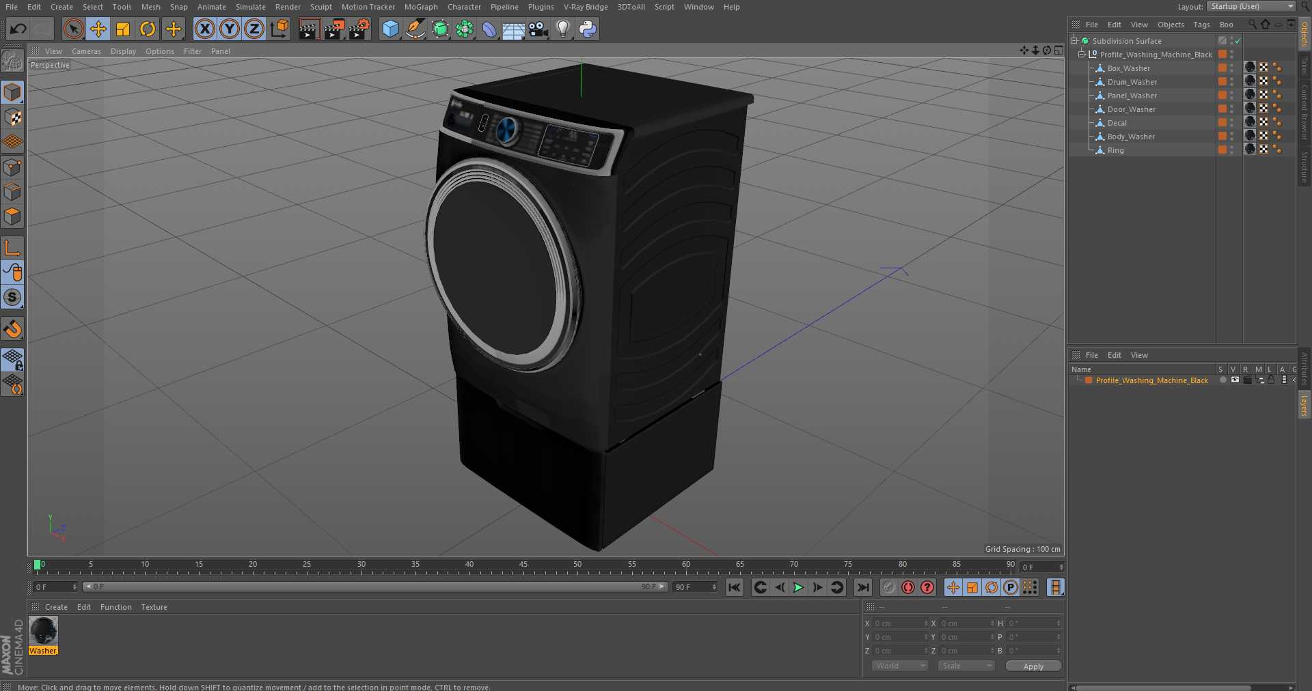Collapse the Subdivision Surface tree item

1074,41
